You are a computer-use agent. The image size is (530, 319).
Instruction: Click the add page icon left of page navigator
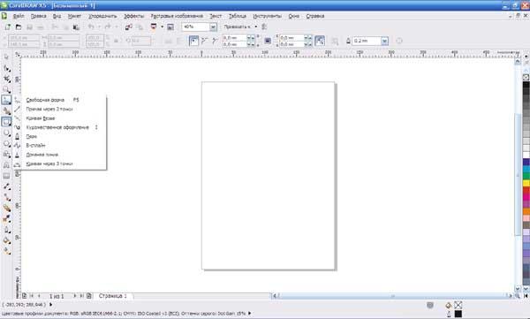[x=25, y=296]
